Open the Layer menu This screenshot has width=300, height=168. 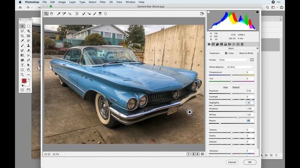tap(72, 2)
